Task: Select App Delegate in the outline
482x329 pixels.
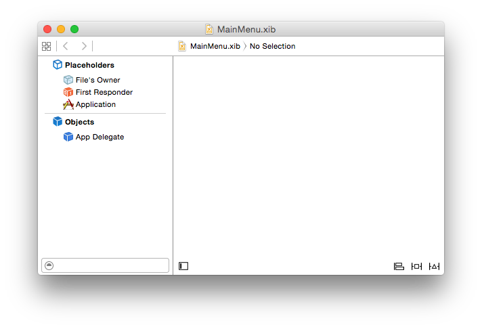Action: (x=100, y=137)
